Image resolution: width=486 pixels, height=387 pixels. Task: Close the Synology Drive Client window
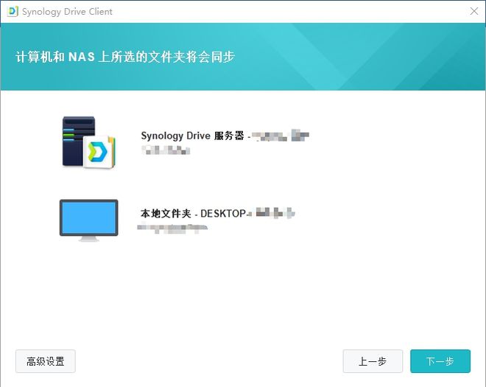point(474,11)
